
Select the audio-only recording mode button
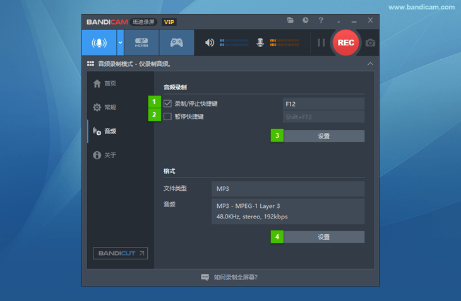coord(99,43)
